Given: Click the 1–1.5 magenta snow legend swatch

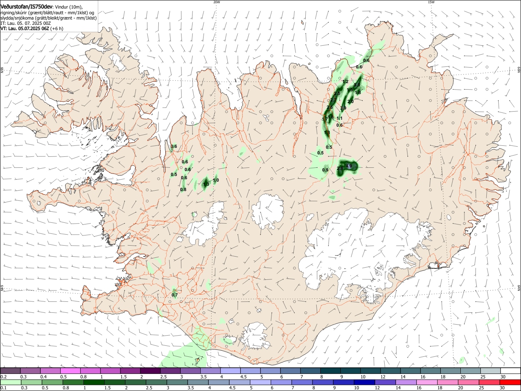Looking at the screenshot, I should pos(111,371).
